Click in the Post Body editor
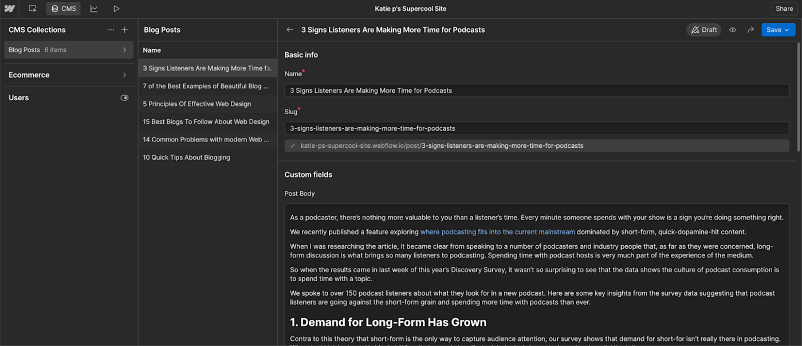Image resolution: width=802 pixels, height=346 pixels. [537, 275]
